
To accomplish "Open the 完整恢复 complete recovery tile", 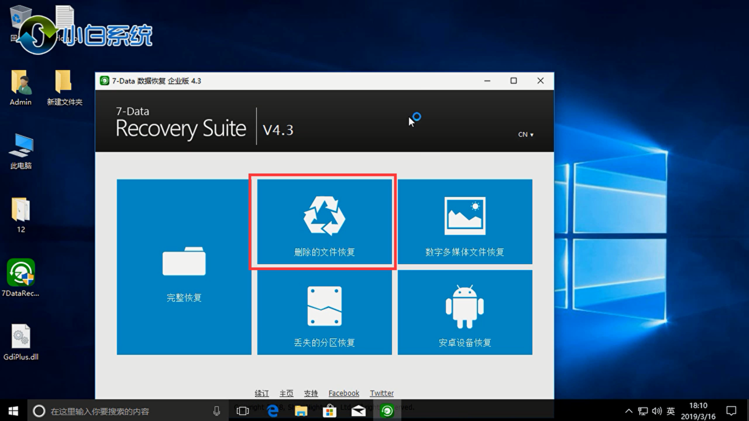I will [184, 267].
